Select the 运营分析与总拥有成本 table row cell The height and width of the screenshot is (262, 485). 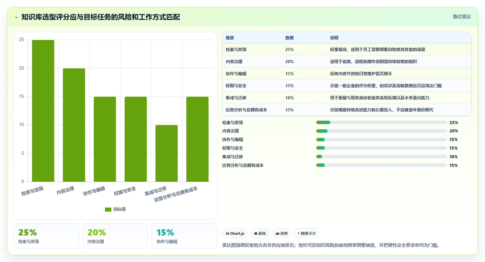246,110
